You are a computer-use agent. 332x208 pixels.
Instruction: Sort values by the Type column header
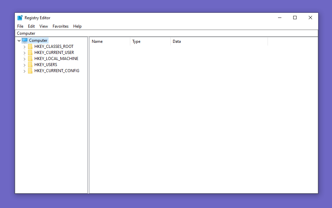point(150,41)
